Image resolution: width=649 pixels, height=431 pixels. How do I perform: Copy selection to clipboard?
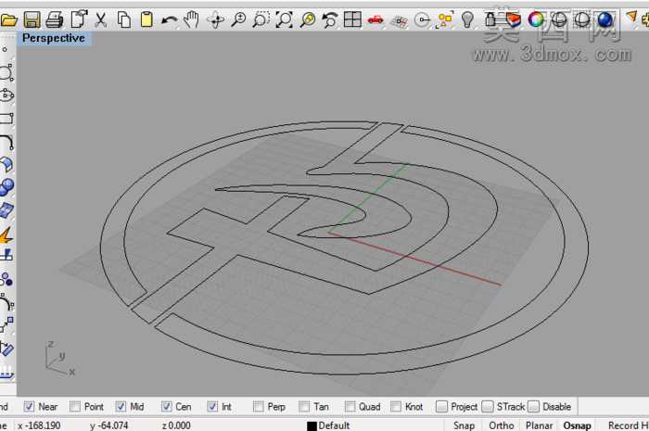click(123, 19)
